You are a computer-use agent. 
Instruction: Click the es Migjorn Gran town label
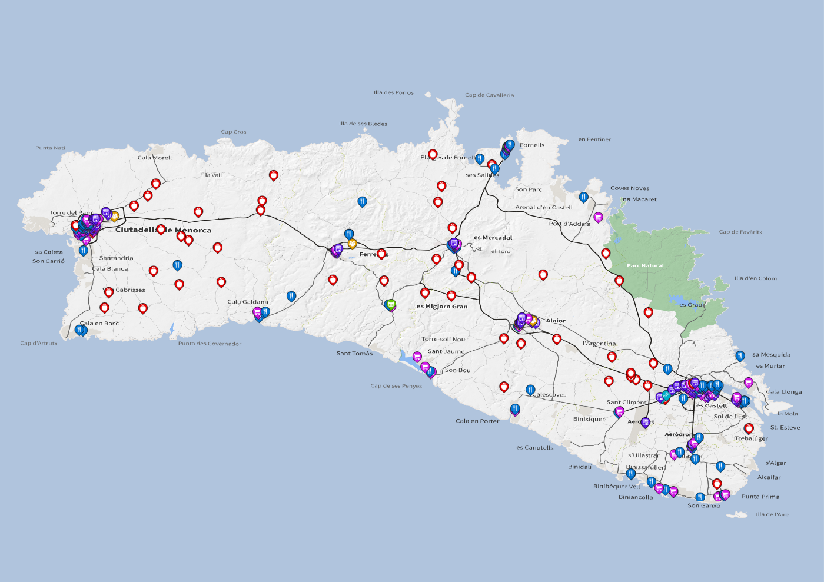point(441,306)
